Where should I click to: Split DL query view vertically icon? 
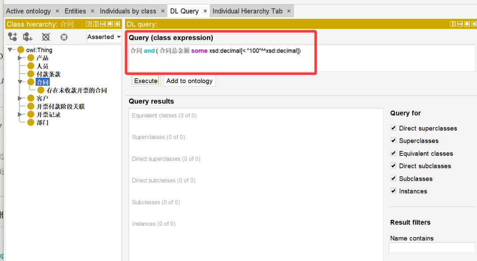pyautogui.click(x=453, y=24)
